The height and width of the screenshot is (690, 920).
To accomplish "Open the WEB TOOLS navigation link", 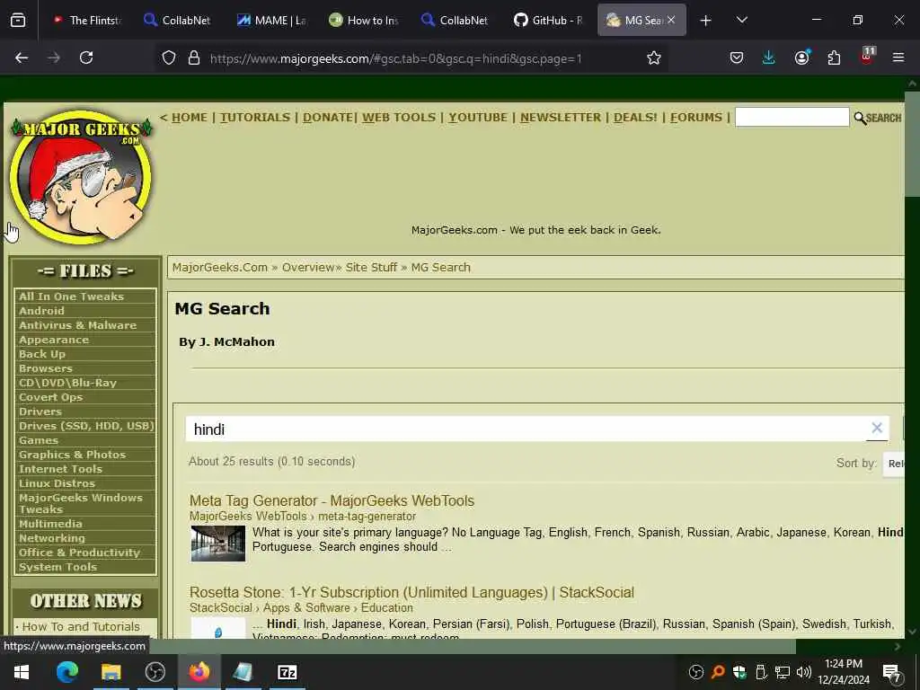I will click(x=398, y=118).
